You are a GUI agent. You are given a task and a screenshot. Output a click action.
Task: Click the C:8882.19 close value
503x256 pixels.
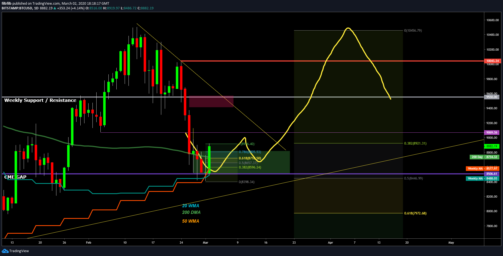pos(146,8)
